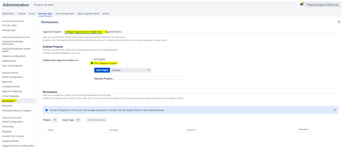Switch to the Approval Request tab

click(52, 32)
